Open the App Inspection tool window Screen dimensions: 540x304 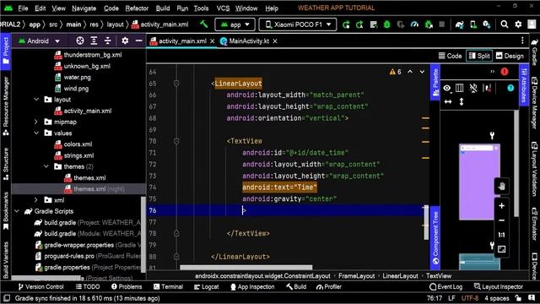point(252,287)
